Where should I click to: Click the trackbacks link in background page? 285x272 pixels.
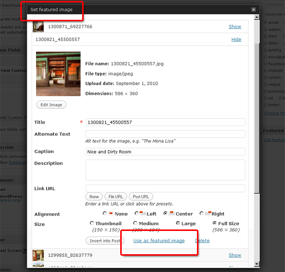[x=18, y=162]
